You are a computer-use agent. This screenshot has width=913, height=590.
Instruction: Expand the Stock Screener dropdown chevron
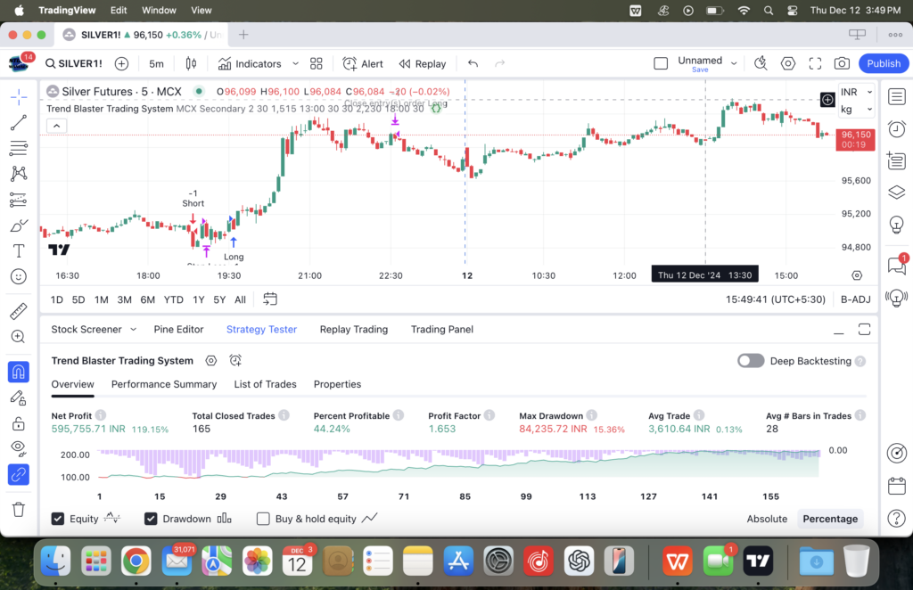click(x=134, y=330)
